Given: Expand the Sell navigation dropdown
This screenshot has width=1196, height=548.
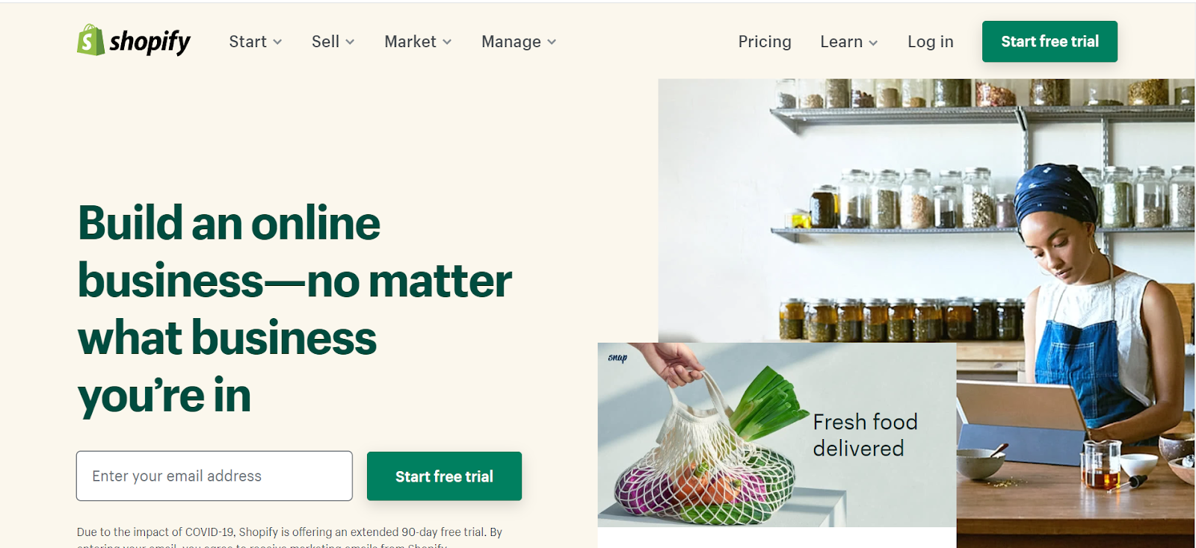Looking at the screenshot, I should [x=333, y=42].
